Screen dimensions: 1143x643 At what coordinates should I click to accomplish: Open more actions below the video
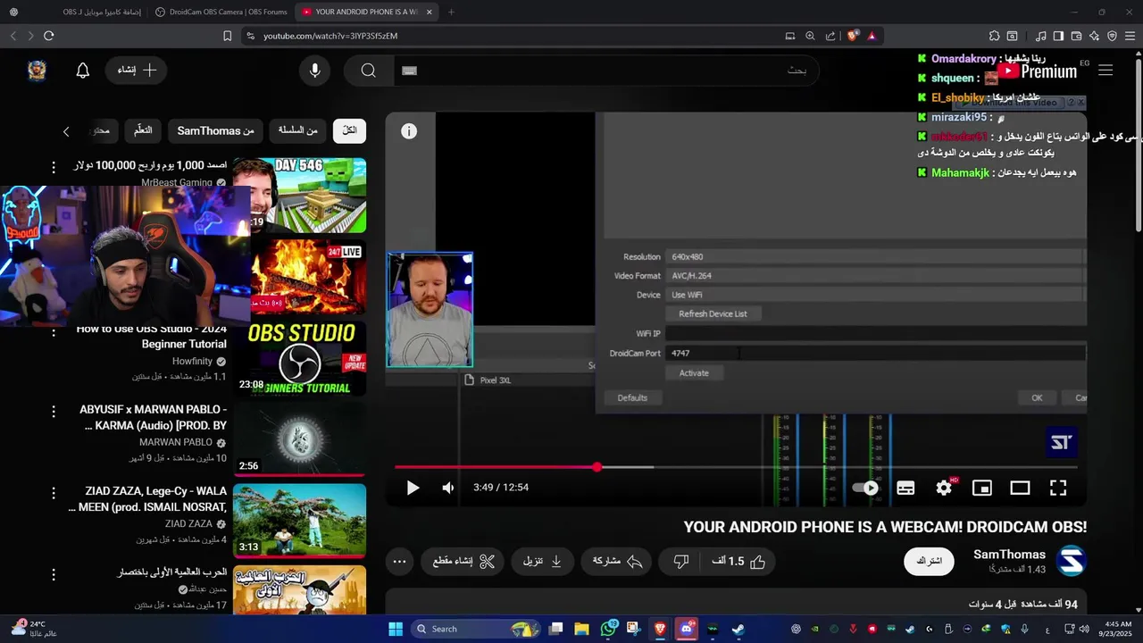(400, 561)
